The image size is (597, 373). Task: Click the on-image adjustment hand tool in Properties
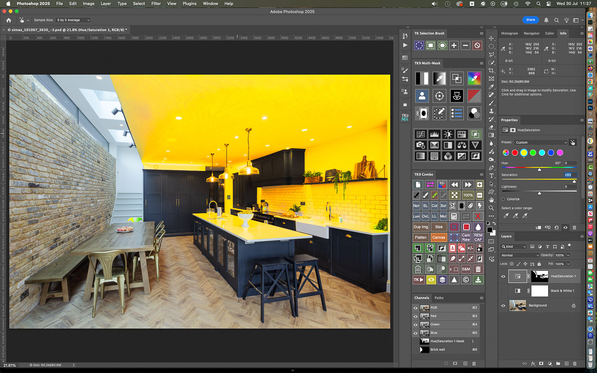(573, 142)
